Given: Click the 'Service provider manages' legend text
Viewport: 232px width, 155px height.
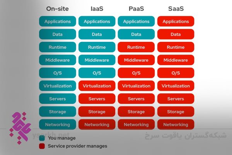Looking at the screenshot, I should pos(77,146).
